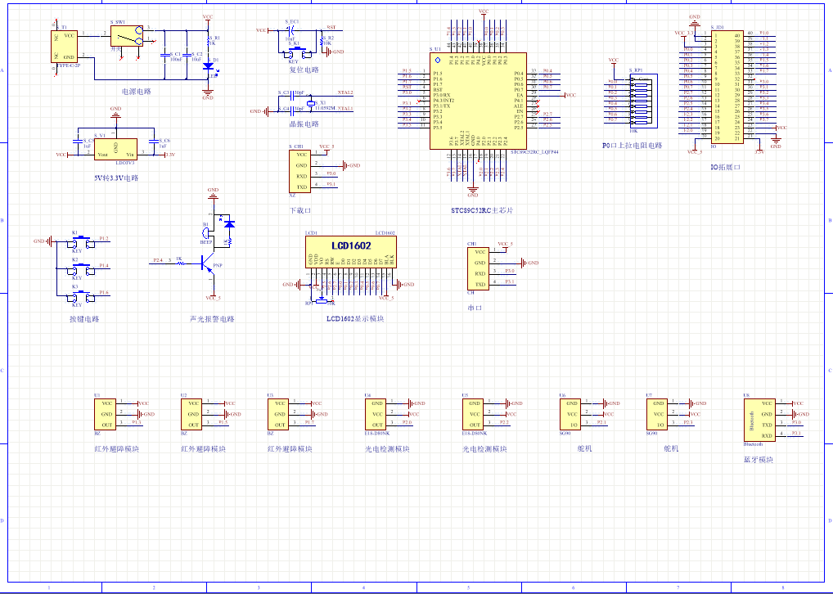Click the B1 BEEP buzzer symbol
Viewport: 833px width, 594px height.
click(x=207, y=231)
